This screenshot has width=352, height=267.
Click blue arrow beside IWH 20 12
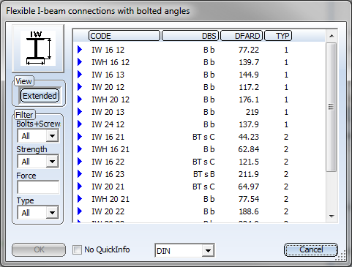click(x=80, y=99)
